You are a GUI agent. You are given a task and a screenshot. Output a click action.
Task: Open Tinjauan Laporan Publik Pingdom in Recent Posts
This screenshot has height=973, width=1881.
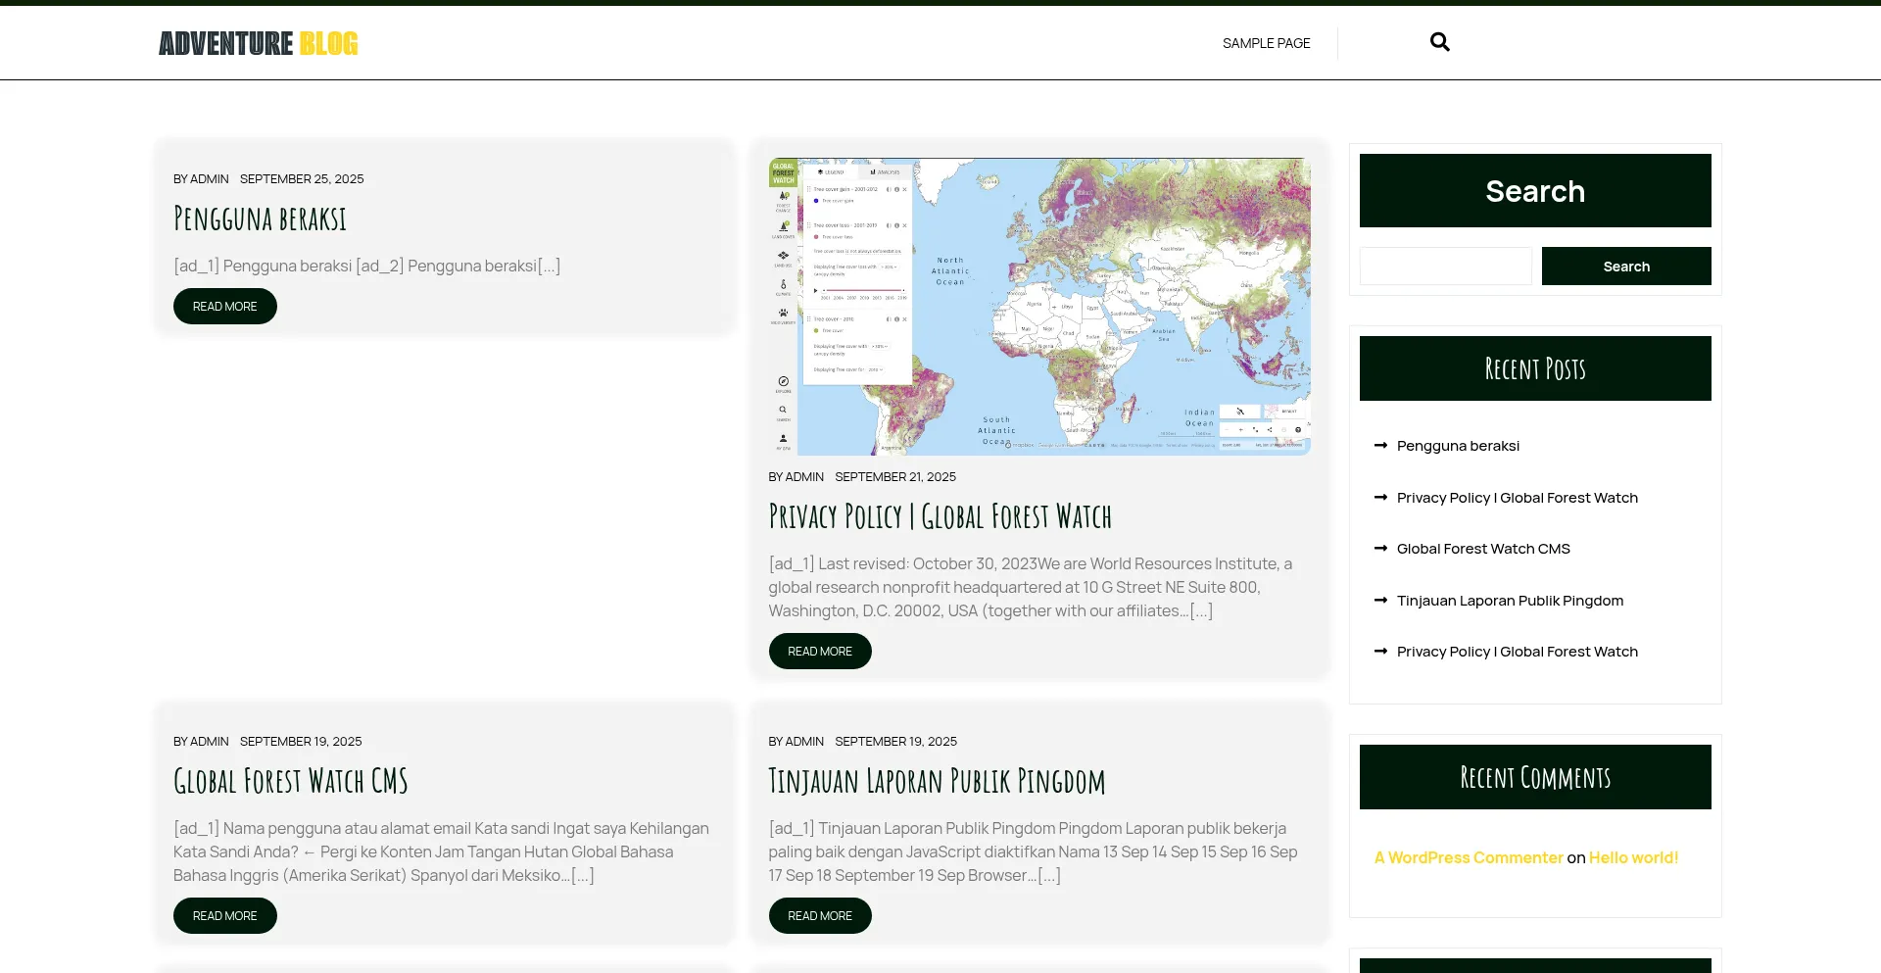tap(1510, 601)
